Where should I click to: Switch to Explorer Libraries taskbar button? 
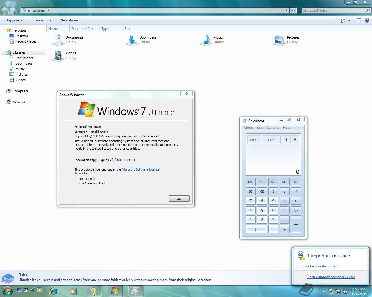[x=94, y=291]
